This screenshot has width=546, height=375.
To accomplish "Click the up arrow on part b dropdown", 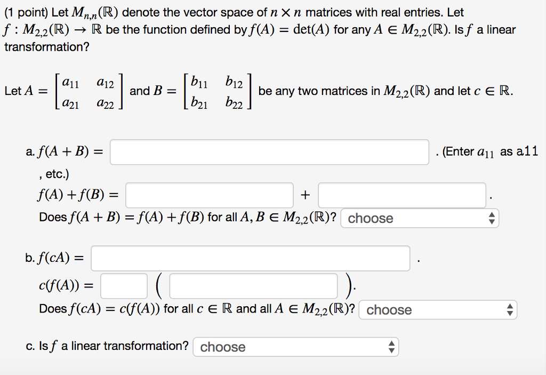I will coord(510,307).
